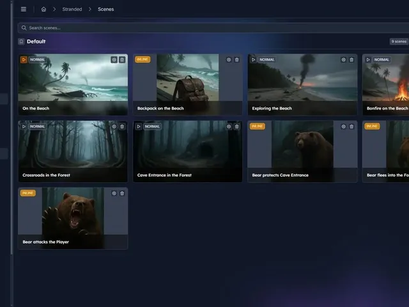Toggle start-scene play icon on On the Beach

(24, 59)
